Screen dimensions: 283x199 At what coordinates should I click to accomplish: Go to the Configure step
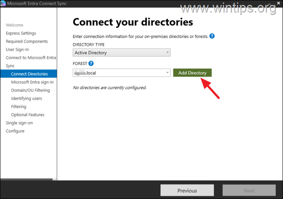(x=15, y=131)
